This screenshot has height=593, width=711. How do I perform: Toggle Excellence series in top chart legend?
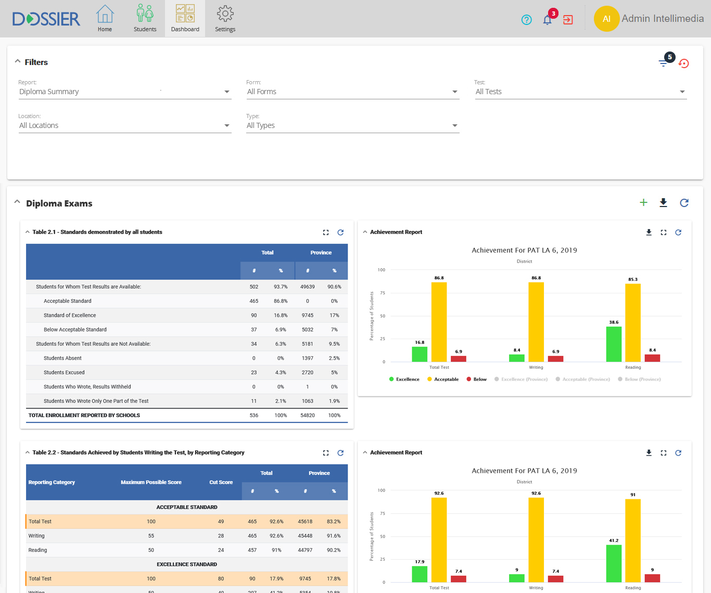click(x=404, y=379)
